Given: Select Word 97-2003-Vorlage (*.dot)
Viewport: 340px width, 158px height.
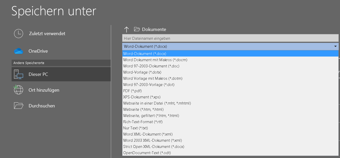Looking at the screenshot, I should (x=230, y=85).
